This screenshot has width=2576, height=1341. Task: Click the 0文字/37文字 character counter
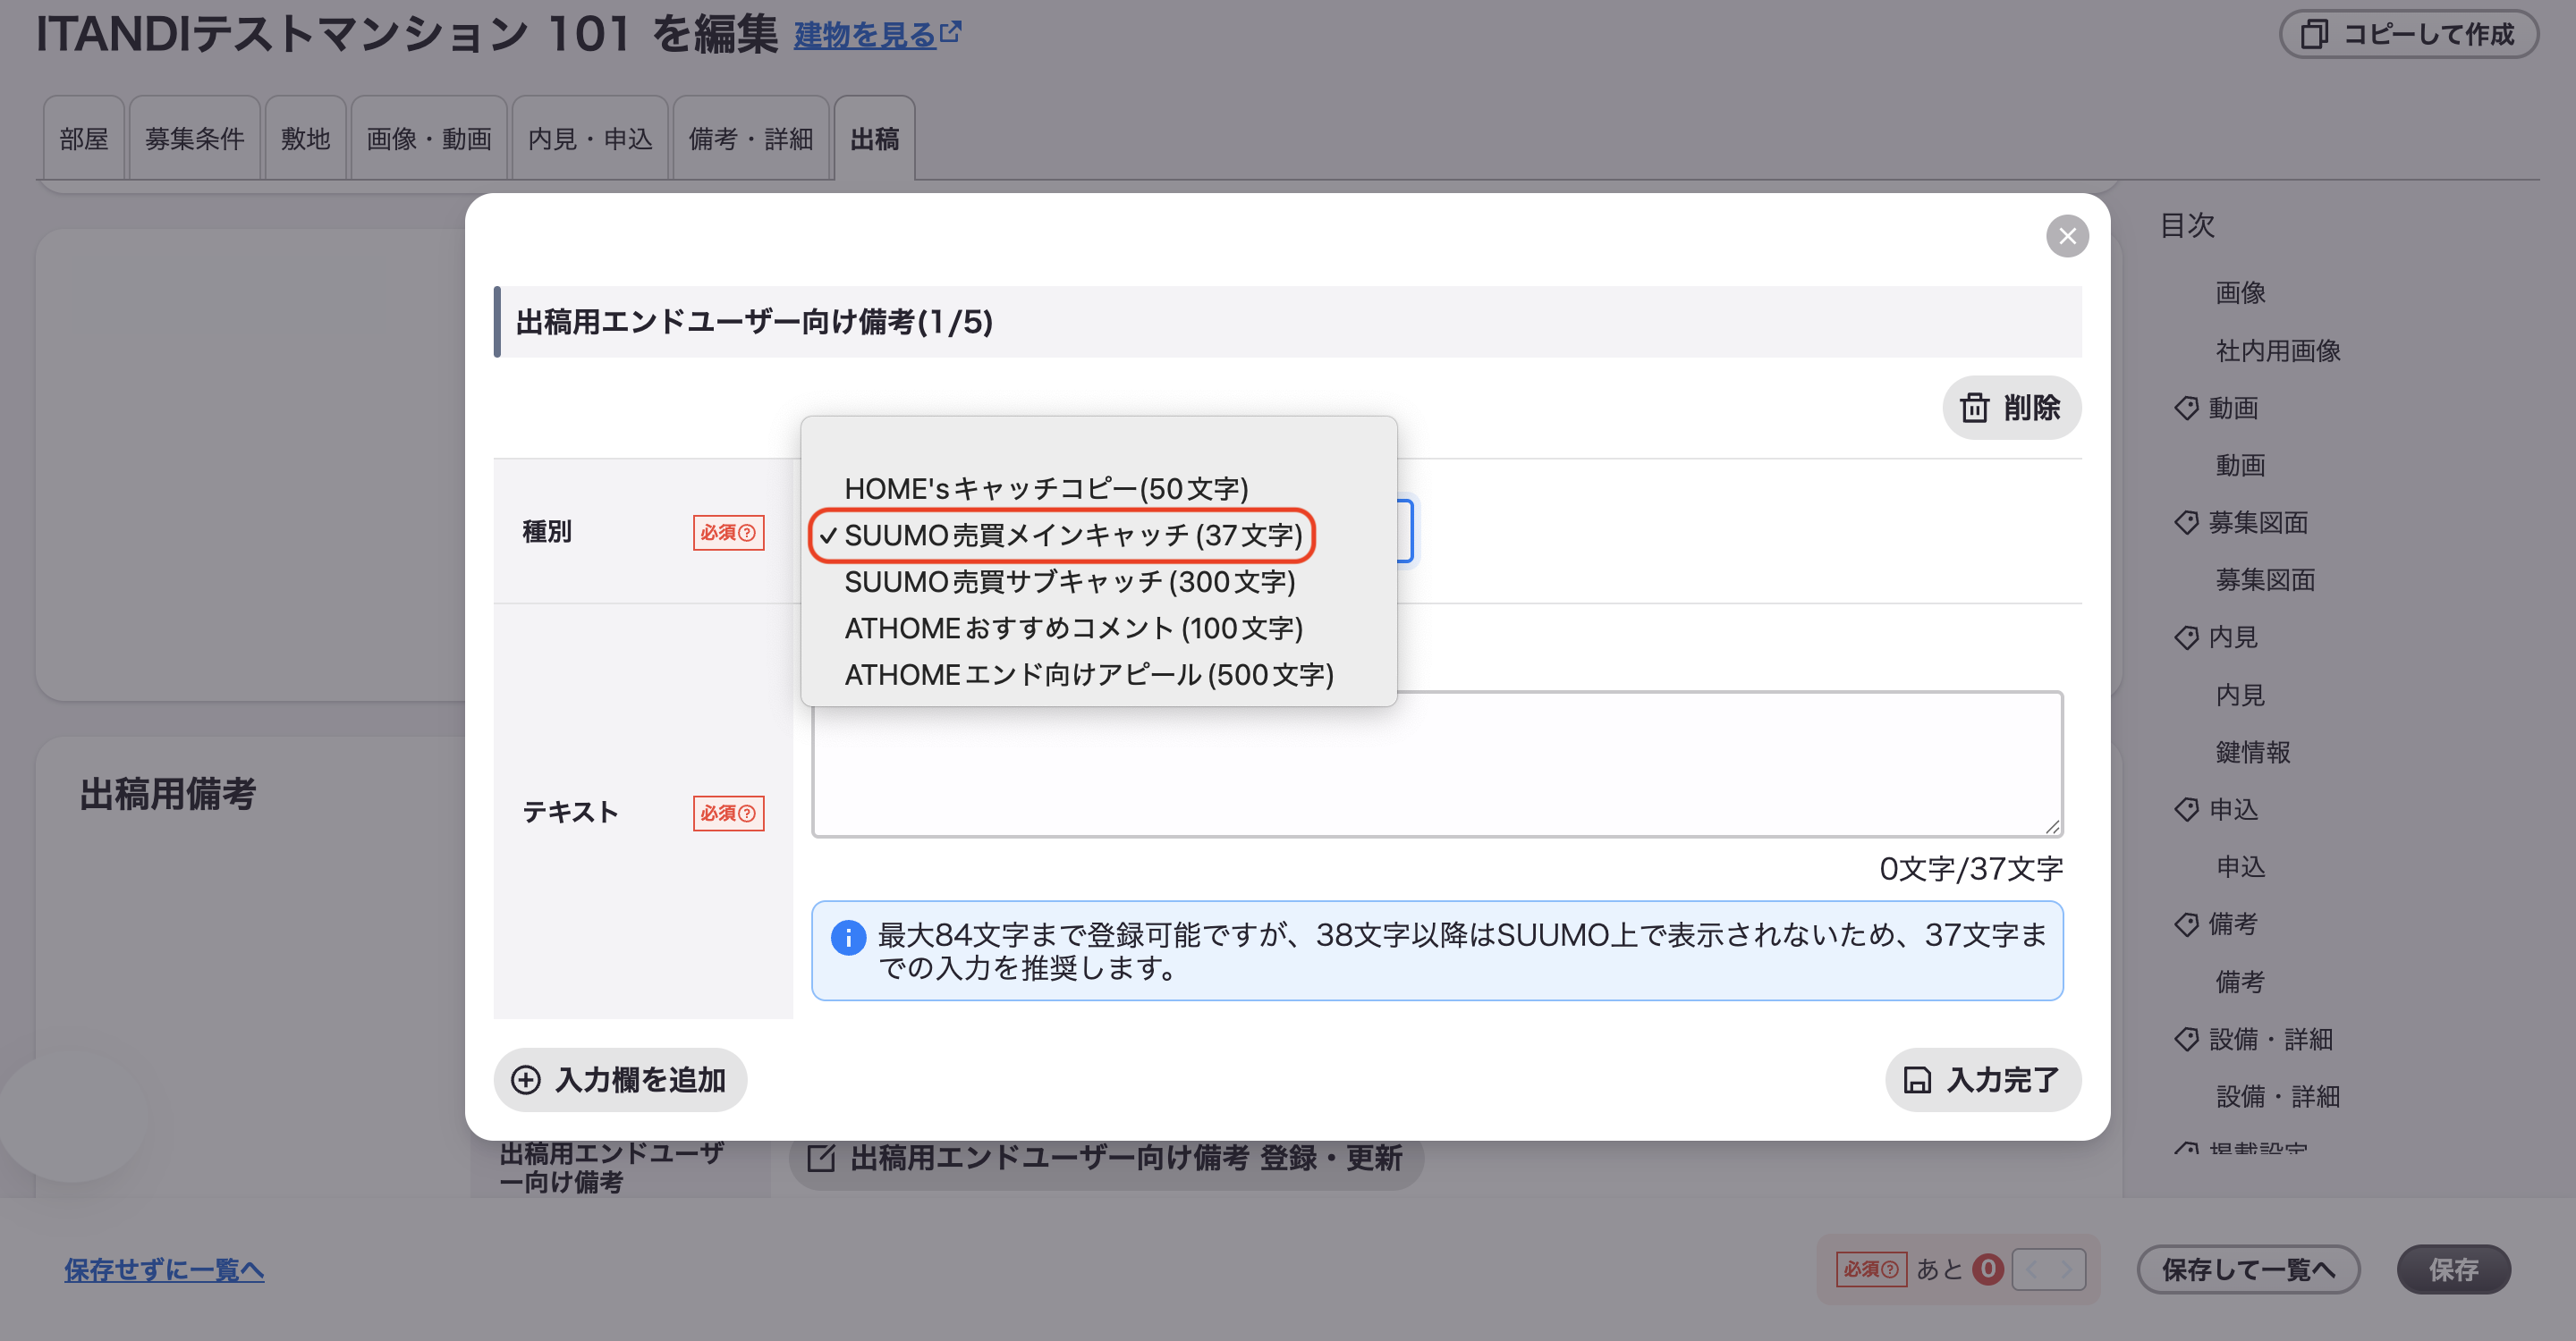[x=1971, y=869]
